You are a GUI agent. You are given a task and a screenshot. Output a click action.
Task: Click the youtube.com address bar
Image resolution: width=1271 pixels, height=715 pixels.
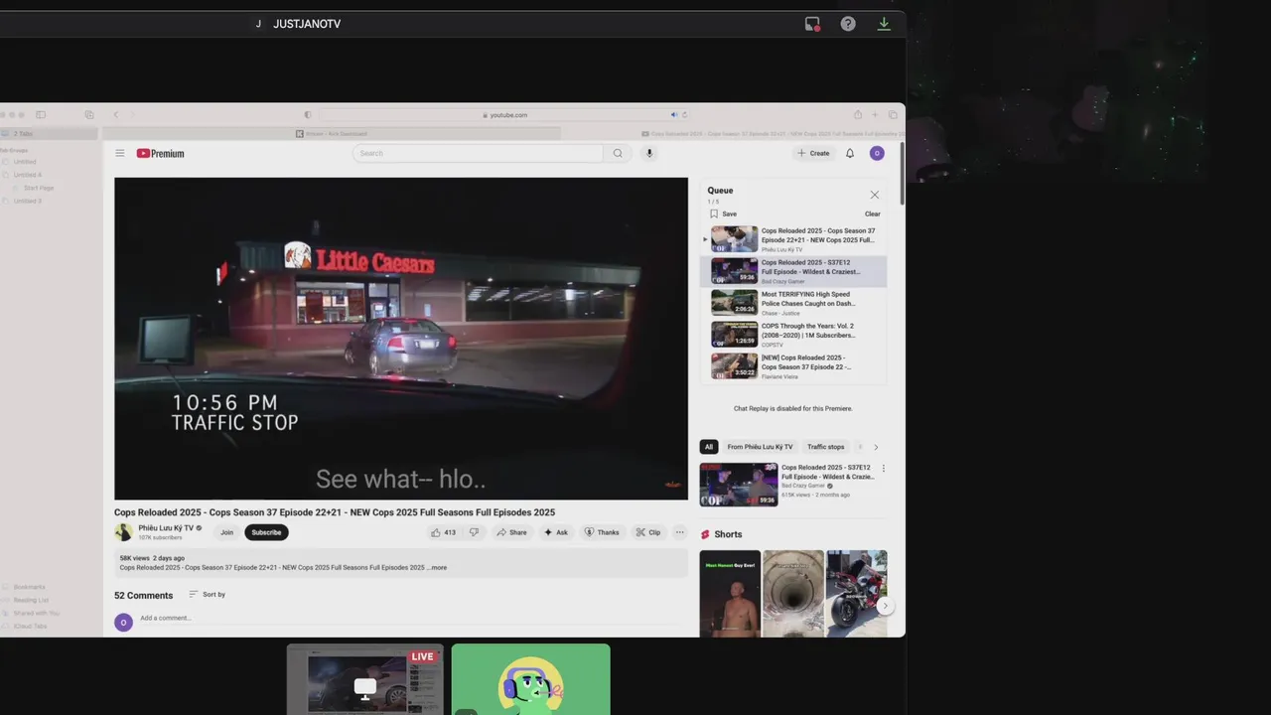[x=505, y=115]
